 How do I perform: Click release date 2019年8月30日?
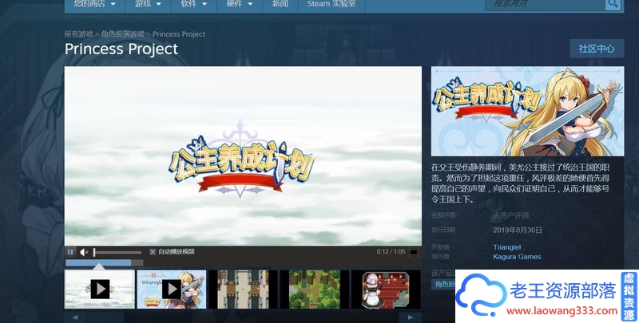(x=518, y=230)
